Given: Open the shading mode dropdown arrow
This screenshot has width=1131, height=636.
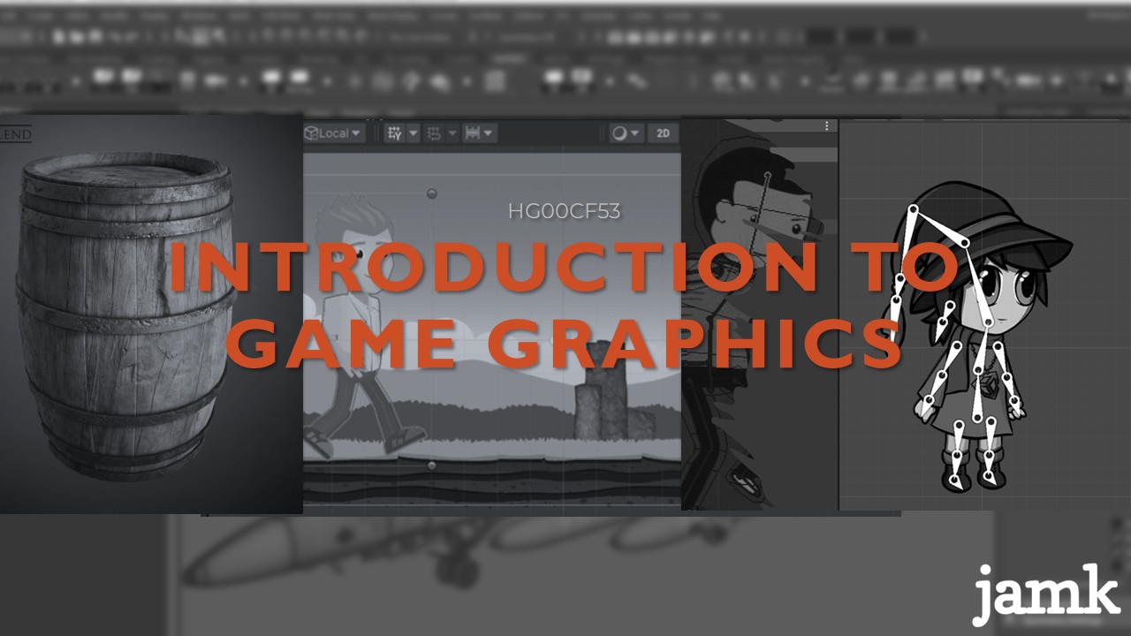Looking at the screenshot, I should (635, 132).
